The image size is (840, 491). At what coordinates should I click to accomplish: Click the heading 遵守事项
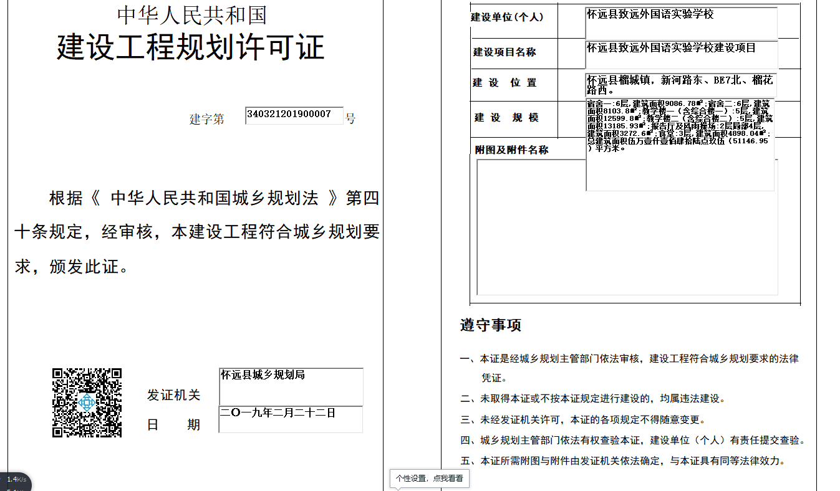[491, 325]
